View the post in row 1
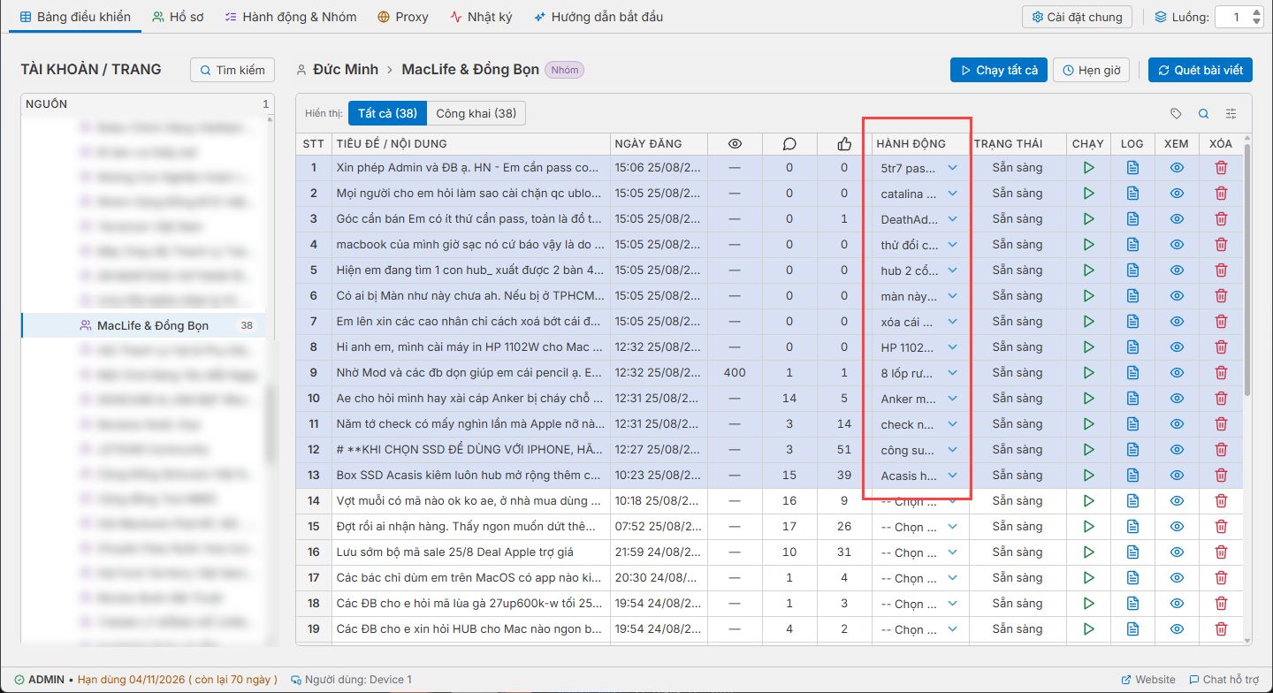The height and width of the screenshot is (693, 1273). point(1177,168)
